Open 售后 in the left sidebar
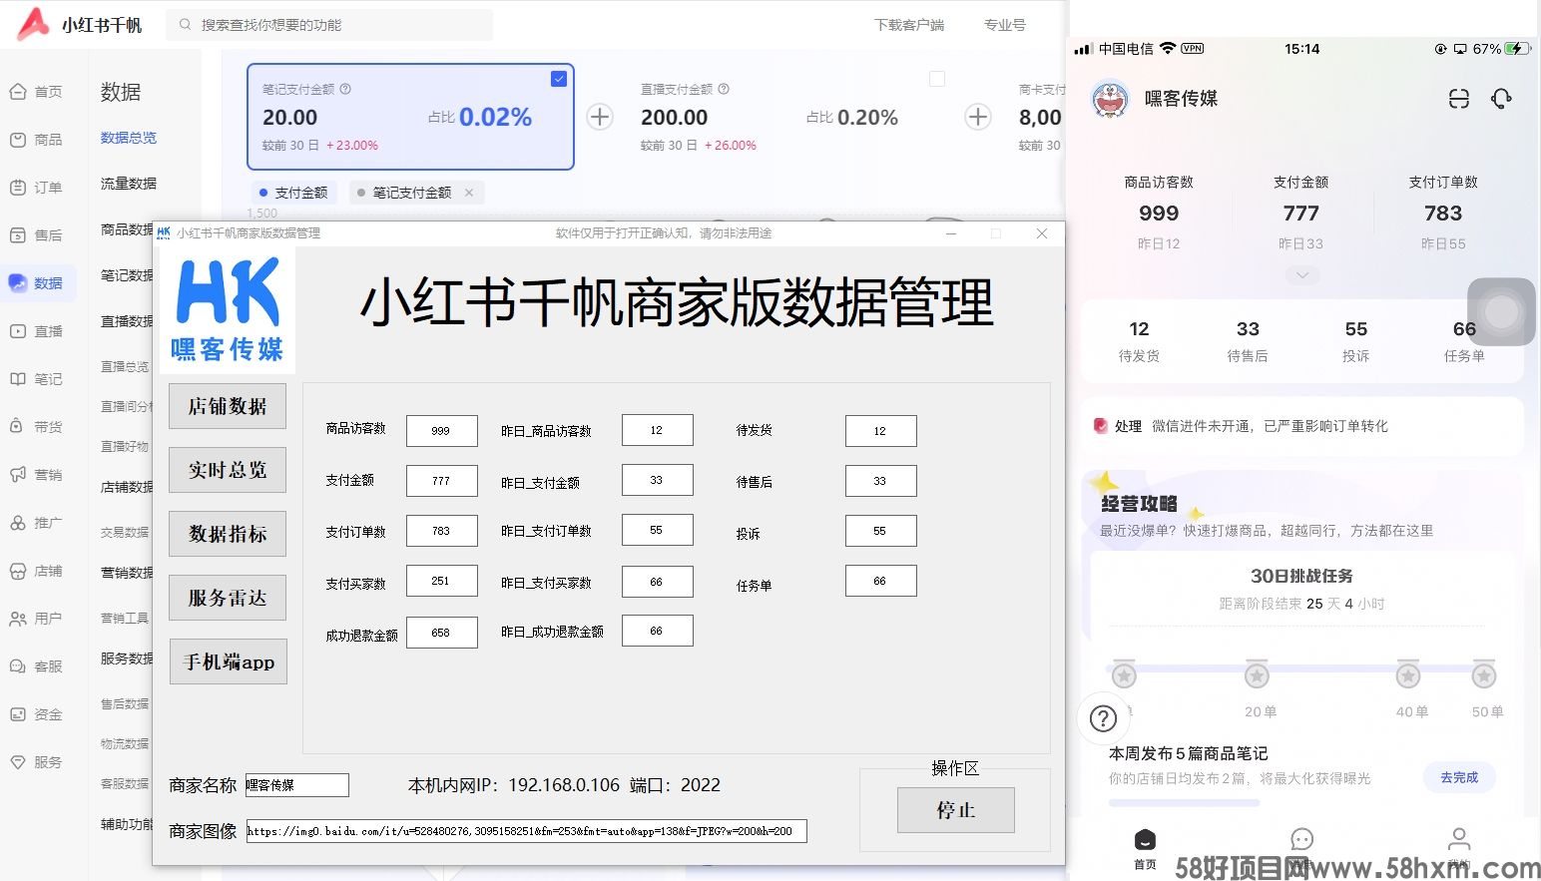Viewport: 1541px width, 881px height. 36,235
